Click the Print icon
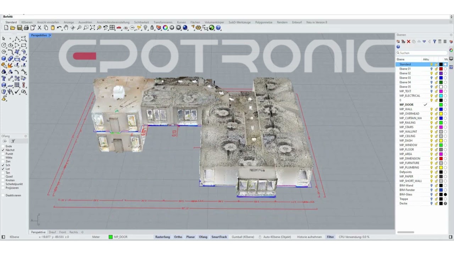The height and width of the screenshot is (255, 454). (x=26, y=28)
